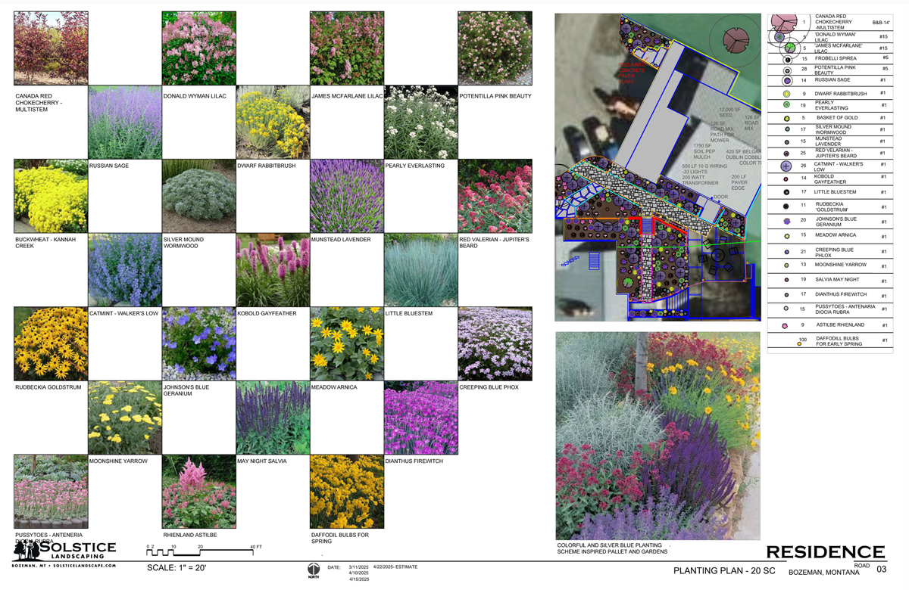Viewport: 909px width, 590px height.
Task: Click the Astilbe Rhienland pink legend symbol
Action: (x=786, y=326)
